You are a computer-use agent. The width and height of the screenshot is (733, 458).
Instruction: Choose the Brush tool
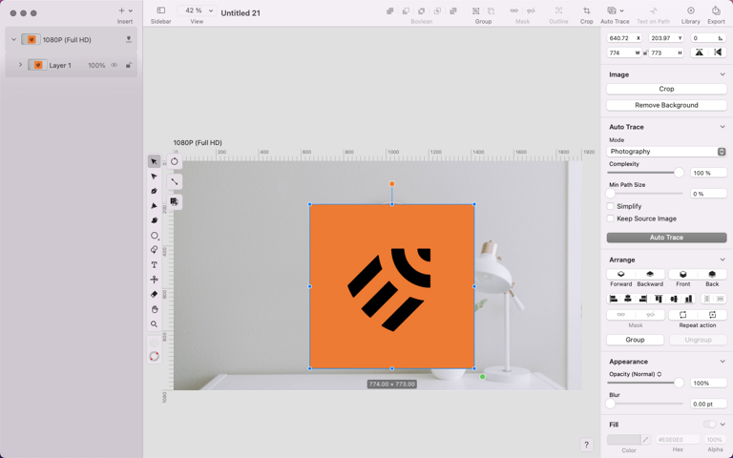154,220
